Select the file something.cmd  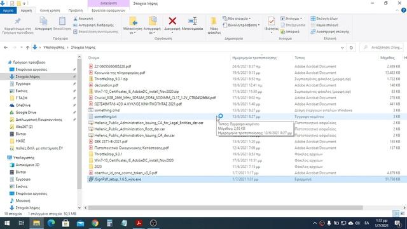click(107, 110)
